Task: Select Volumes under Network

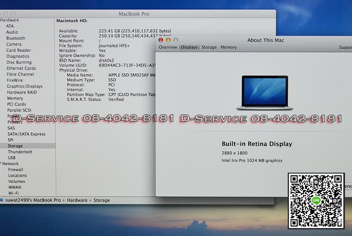Action: (x=17, y=182)
